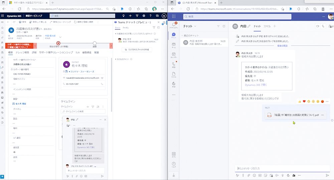Click the plus quick-create icon in Dynamics header
Viewport: 334px width, 180px height.
click(x=130, y=16)
